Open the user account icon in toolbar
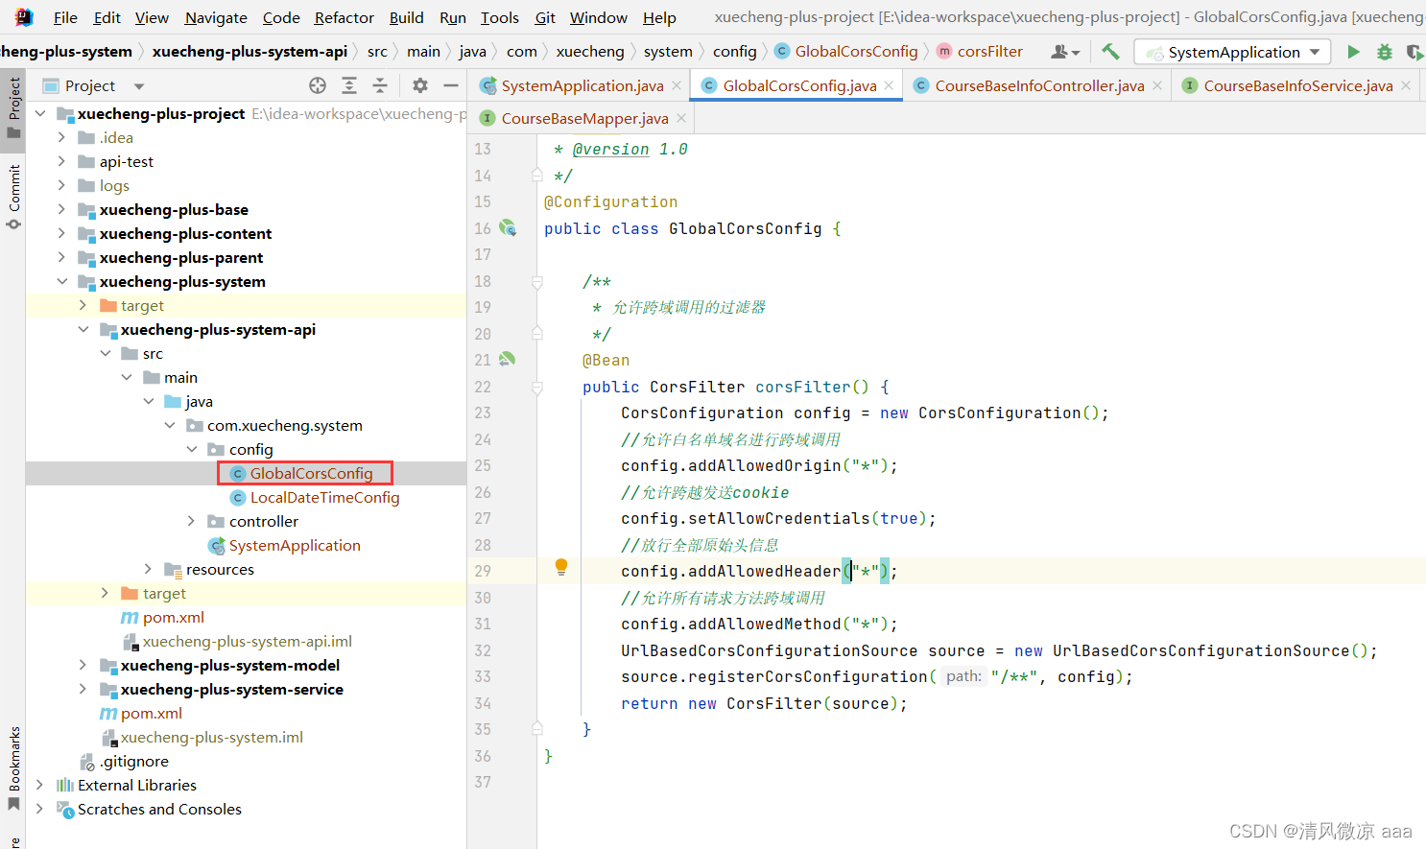 1065,52
